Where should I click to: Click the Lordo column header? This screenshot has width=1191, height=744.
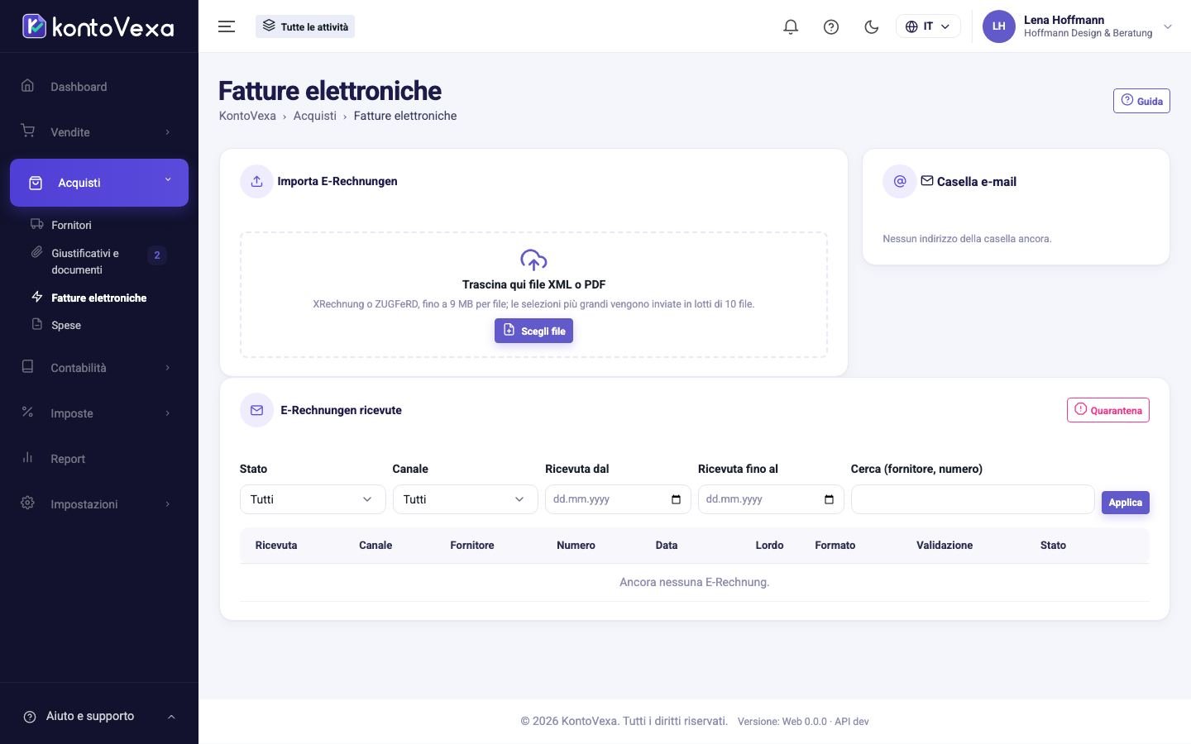pos(769,546)
